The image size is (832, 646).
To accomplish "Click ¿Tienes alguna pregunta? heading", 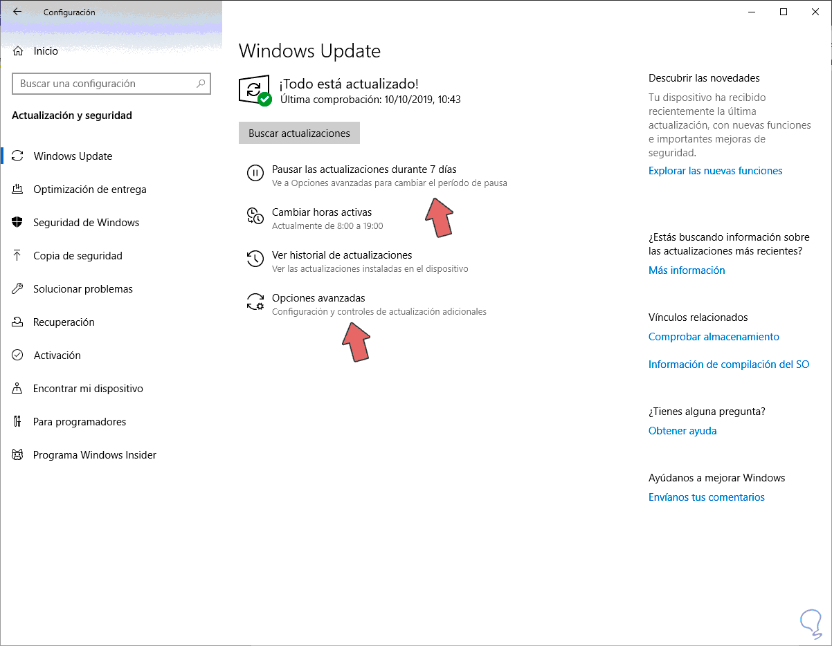I will pos(707,412).
